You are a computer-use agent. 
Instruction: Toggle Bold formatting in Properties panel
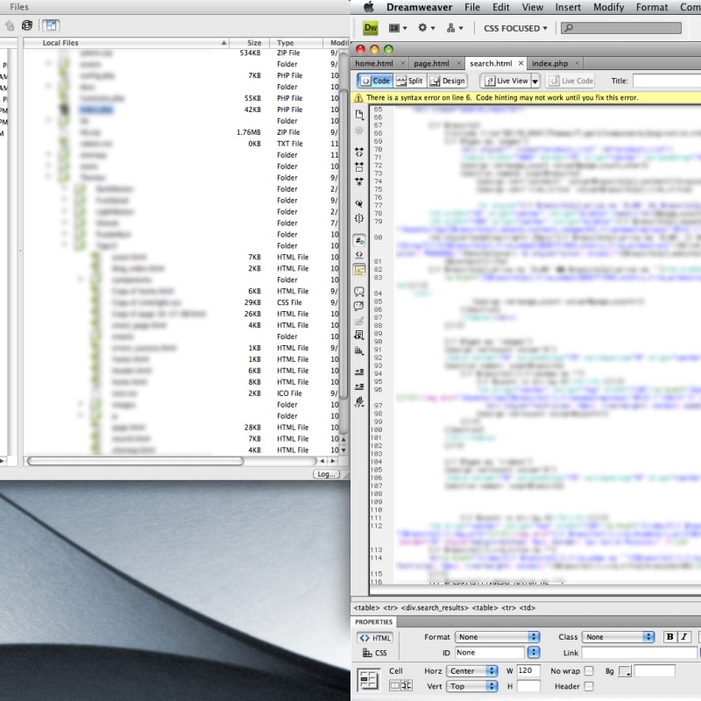coord(669,637)
